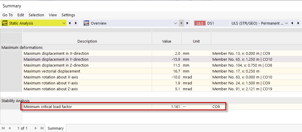Go to previous page arrow at bottom
The height and width of the screenshot is (132, 302).
(x=9, y=128)
